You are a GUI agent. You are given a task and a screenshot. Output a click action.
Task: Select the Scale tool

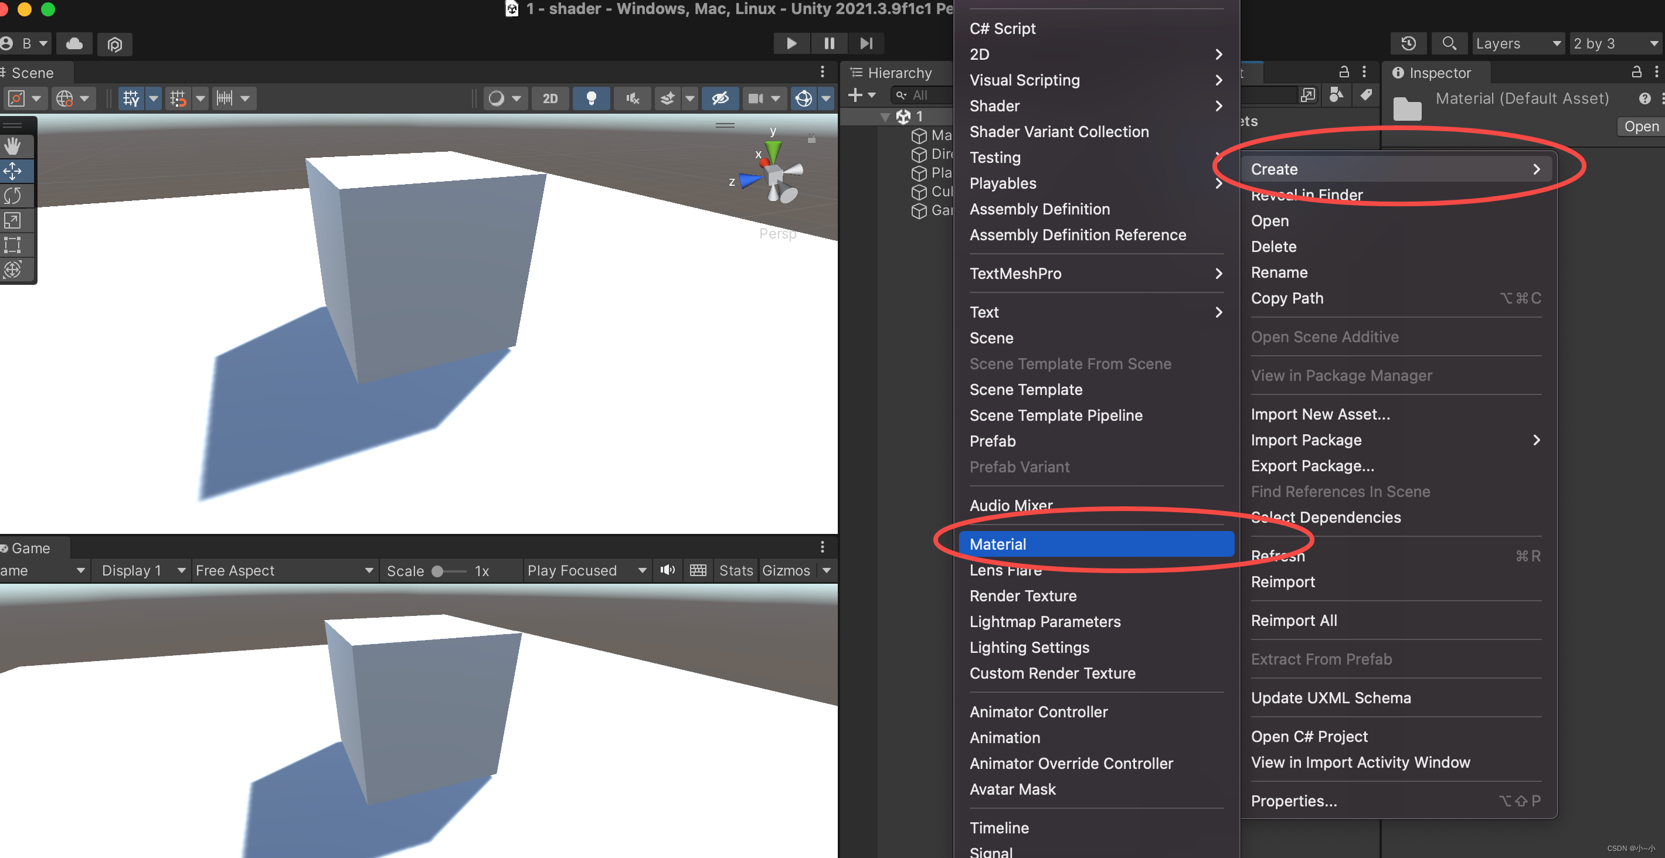pos(13,220)
